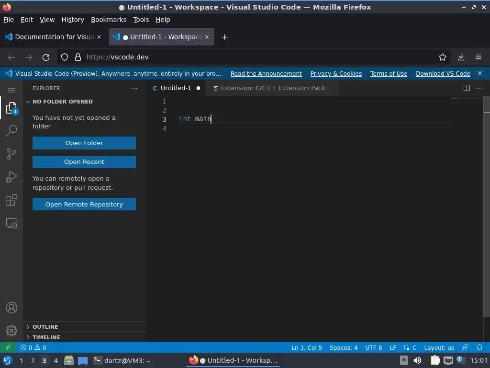
Task: Change indentation via Spaces: 4
Action: click(x=344, y=347)
